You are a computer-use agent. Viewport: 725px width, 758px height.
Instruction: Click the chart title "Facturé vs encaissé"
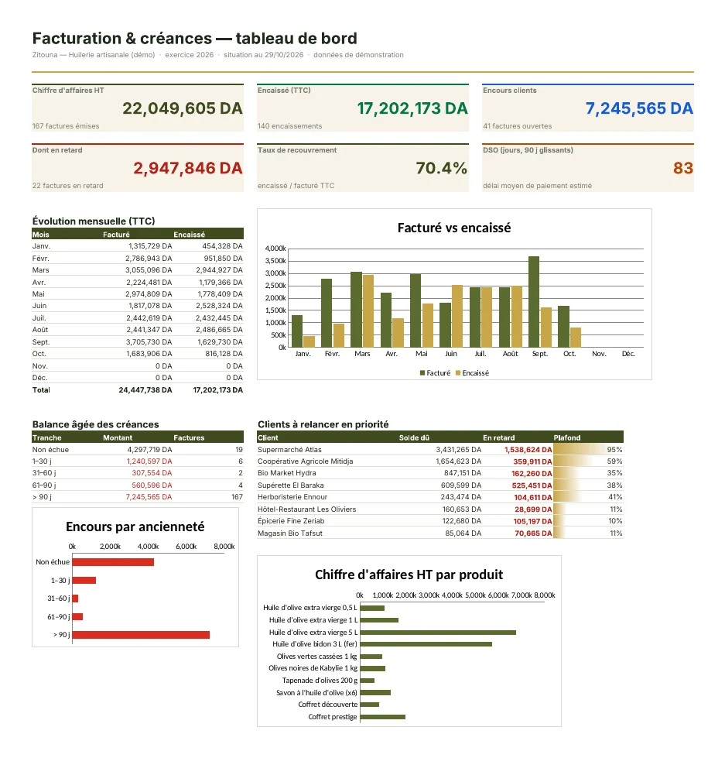tap(454, 228)
